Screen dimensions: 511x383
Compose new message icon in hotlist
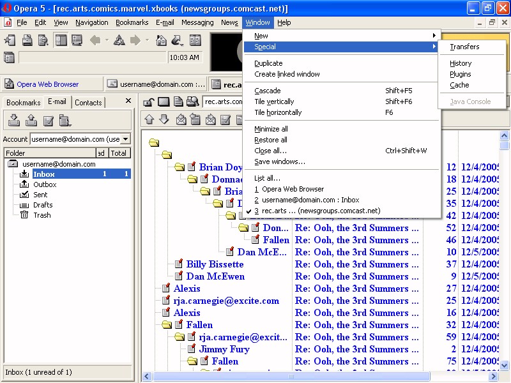[x=49, y=120]
